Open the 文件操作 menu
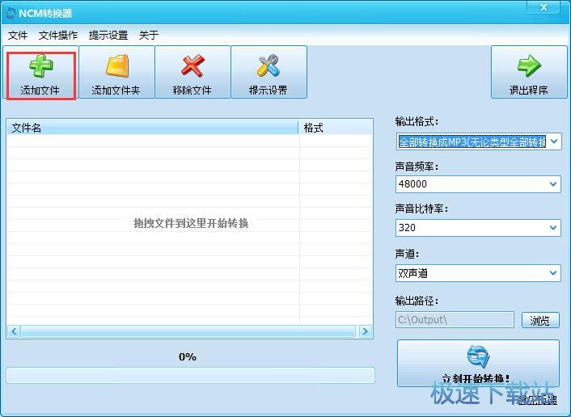 tap(58, 36)
